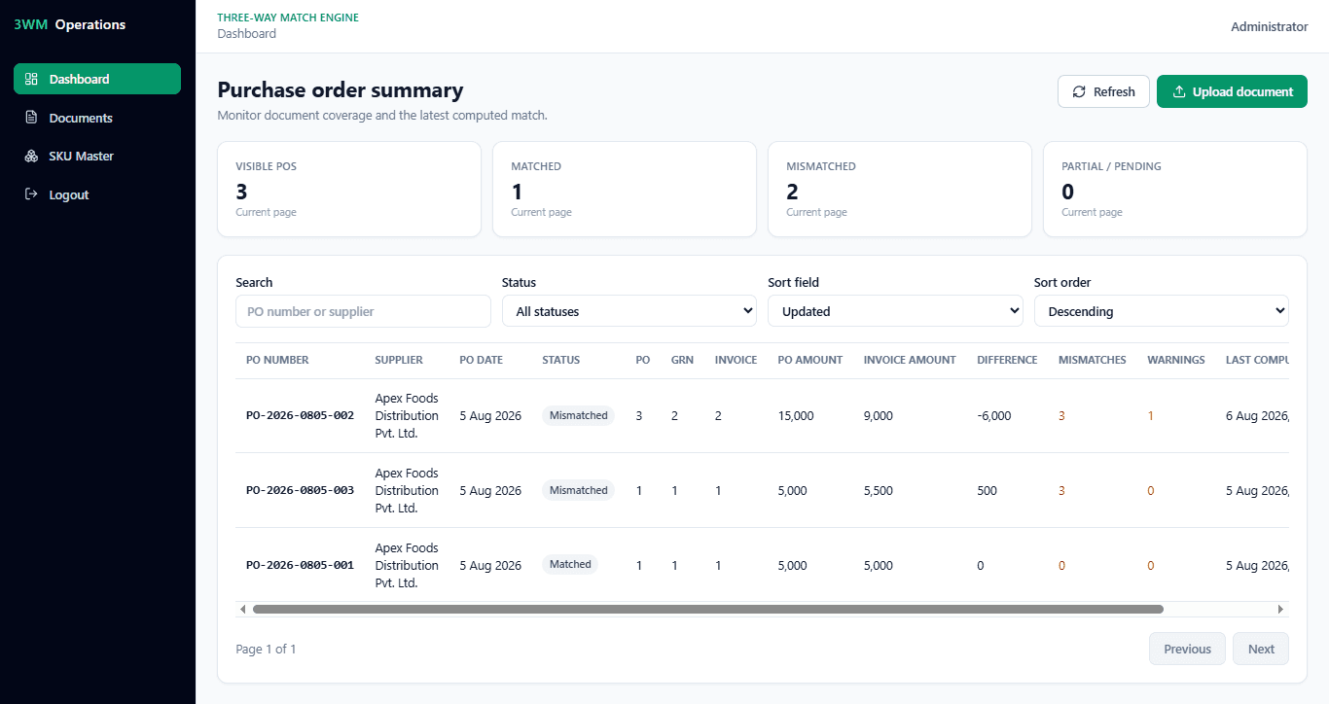The height and width of the screenshot is (704, 1329).
Task: Click the Administrator user label
Action: point(1270,27)
